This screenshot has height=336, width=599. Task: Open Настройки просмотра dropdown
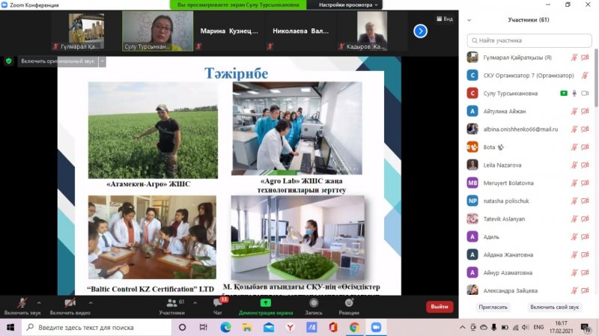(x=348, y=5)
